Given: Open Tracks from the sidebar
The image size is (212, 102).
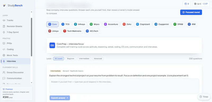Looking at the screenshot, I should click(16, 20).
